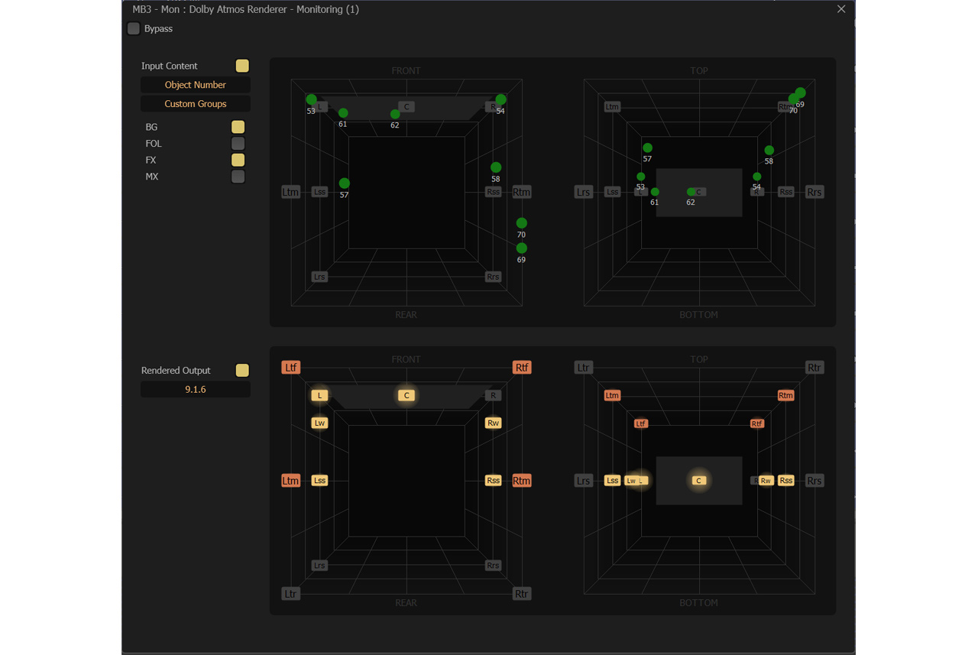Click object 58 in Input Content front view
978x655 pixels.
[x=496, y=167]
